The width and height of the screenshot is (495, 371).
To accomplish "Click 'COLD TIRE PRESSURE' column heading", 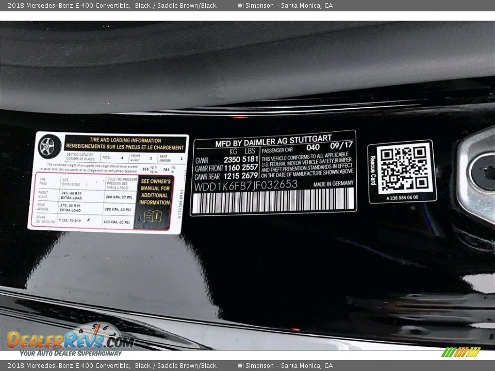I will point(122,179).
